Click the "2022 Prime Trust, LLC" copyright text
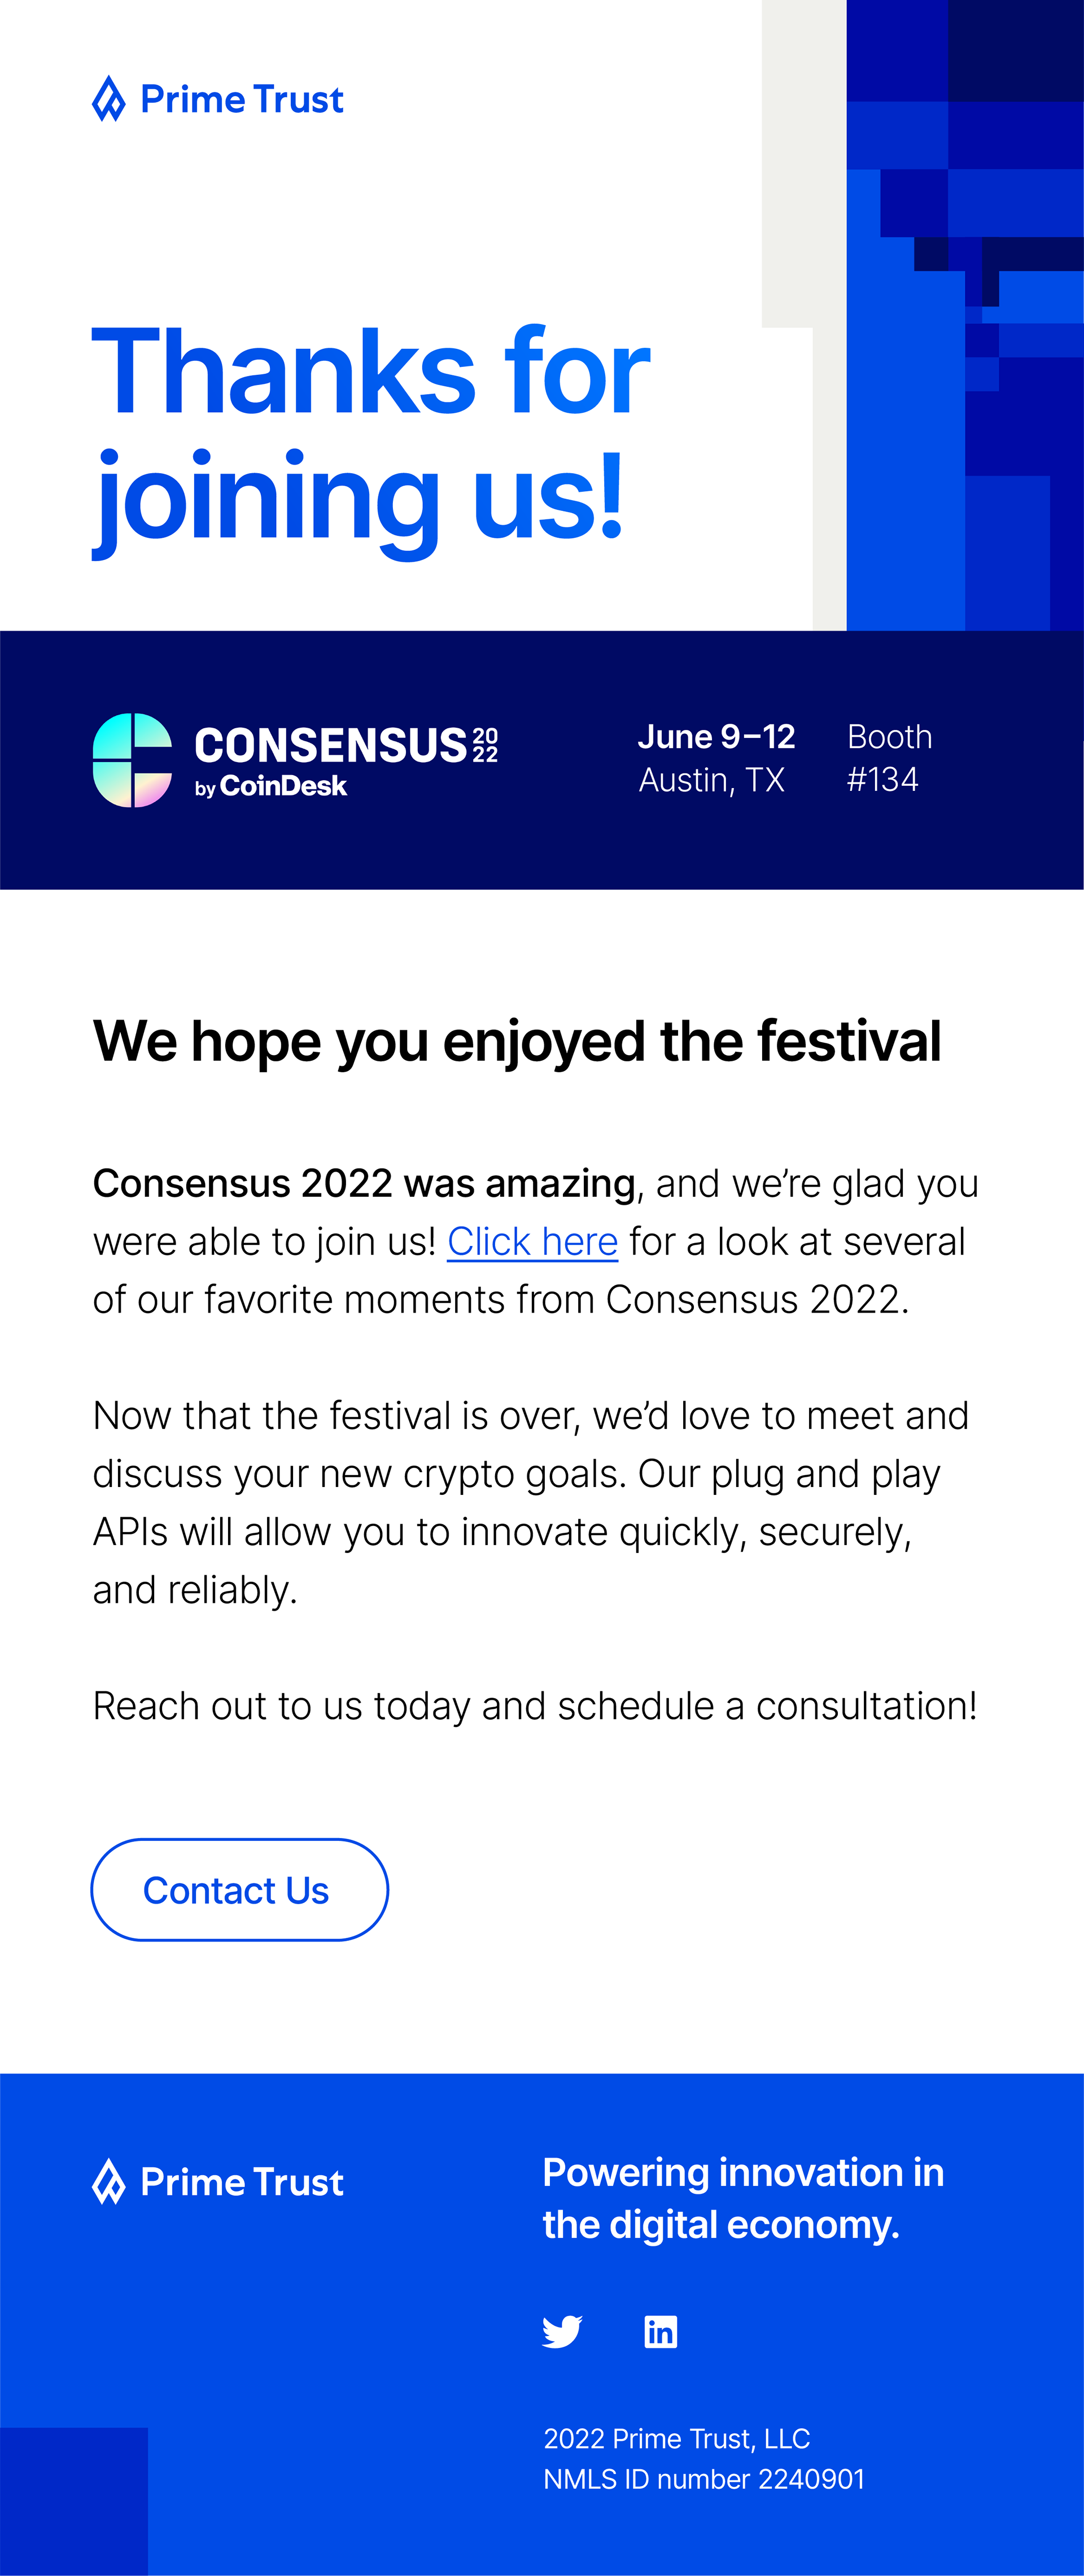This screenshot has width=1084, height=2576. (677, 2439)
